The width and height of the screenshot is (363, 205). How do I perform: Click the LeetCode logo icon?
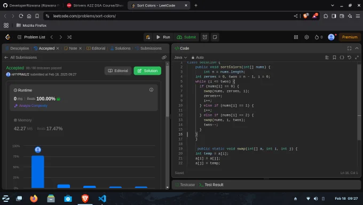(x=7, y=37)
